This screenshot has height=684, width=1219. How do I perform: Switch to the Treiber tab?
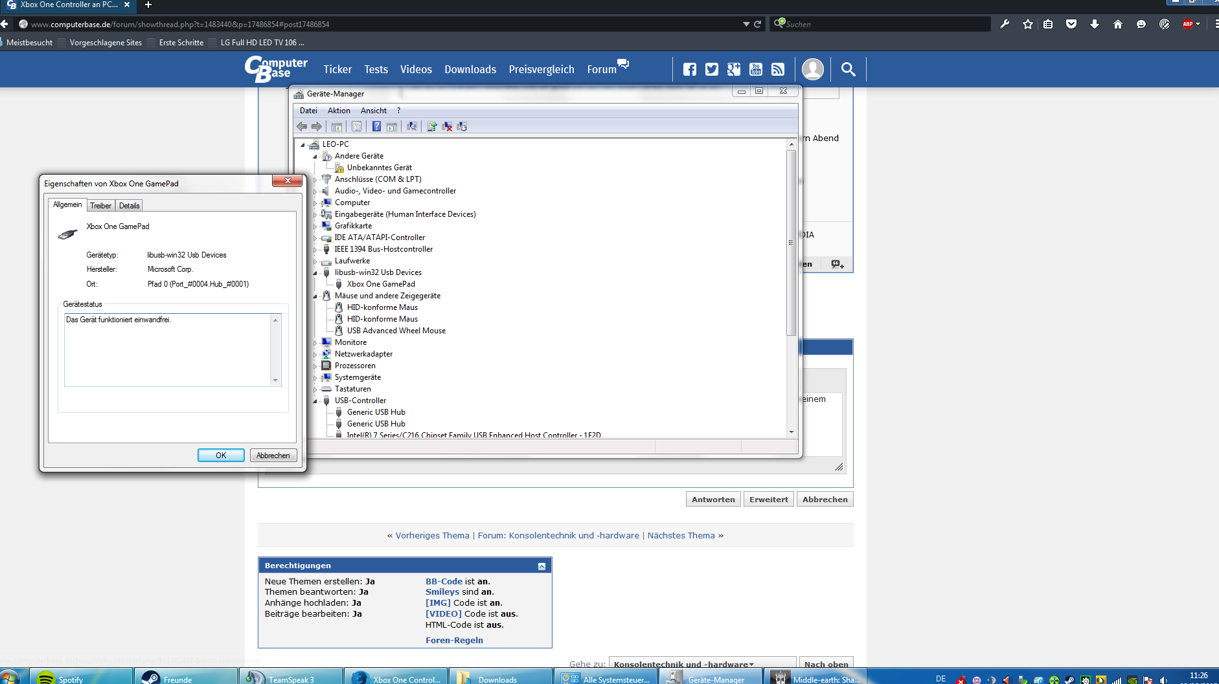(x=100, y=206)
